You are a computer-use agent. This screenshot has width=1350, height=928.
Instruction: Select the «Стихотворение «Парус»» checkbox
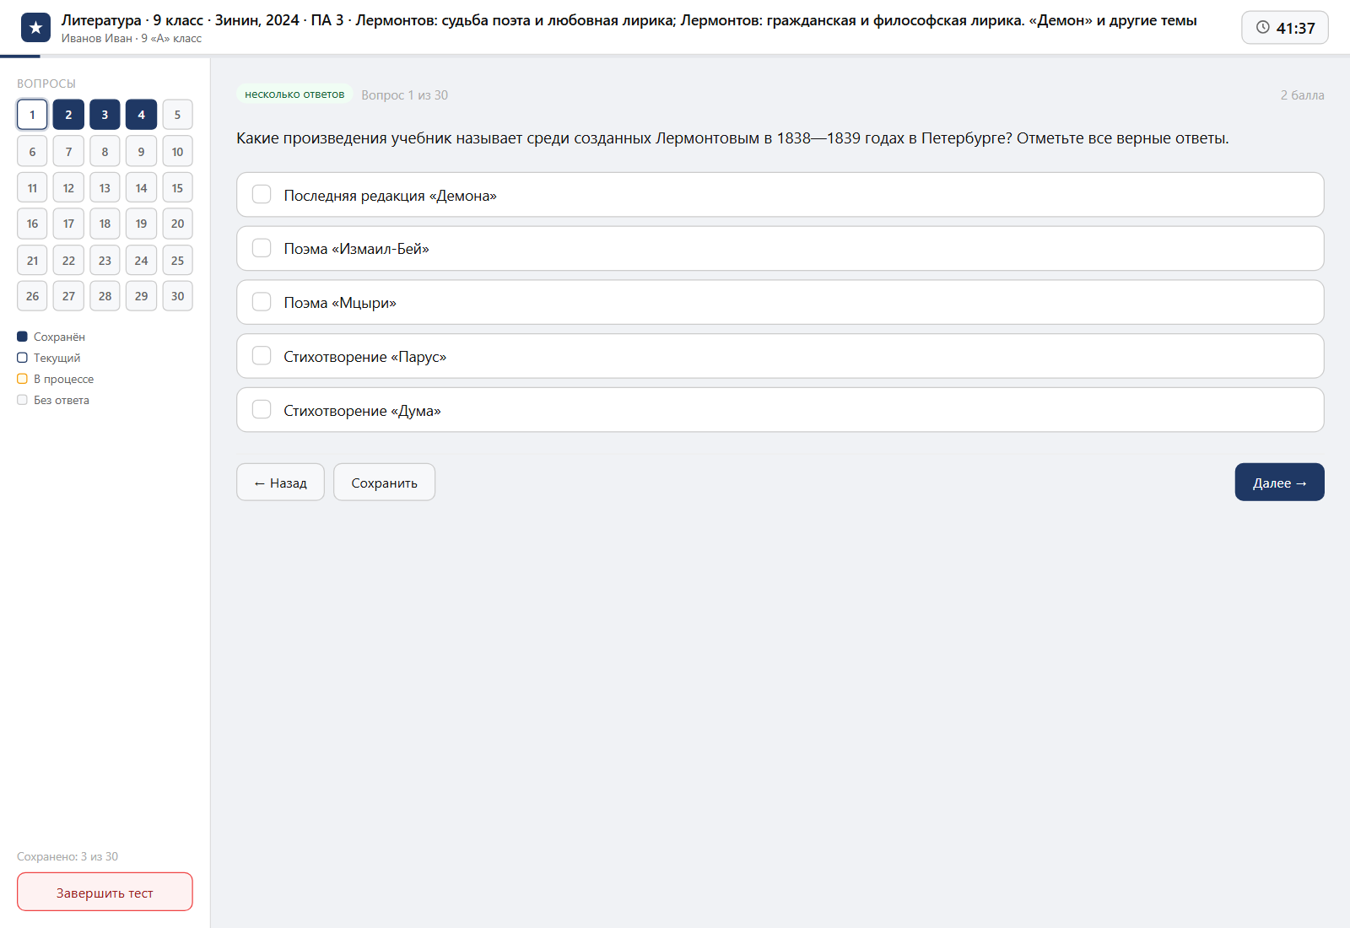pyautogui.click(x=262, y=356)
